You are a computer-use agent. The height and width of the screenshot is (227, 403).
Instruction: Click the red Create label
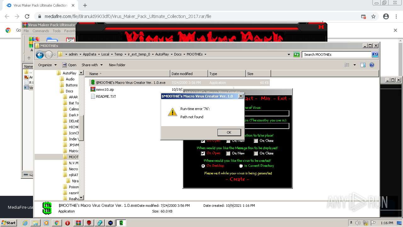[x=237, y=179]
